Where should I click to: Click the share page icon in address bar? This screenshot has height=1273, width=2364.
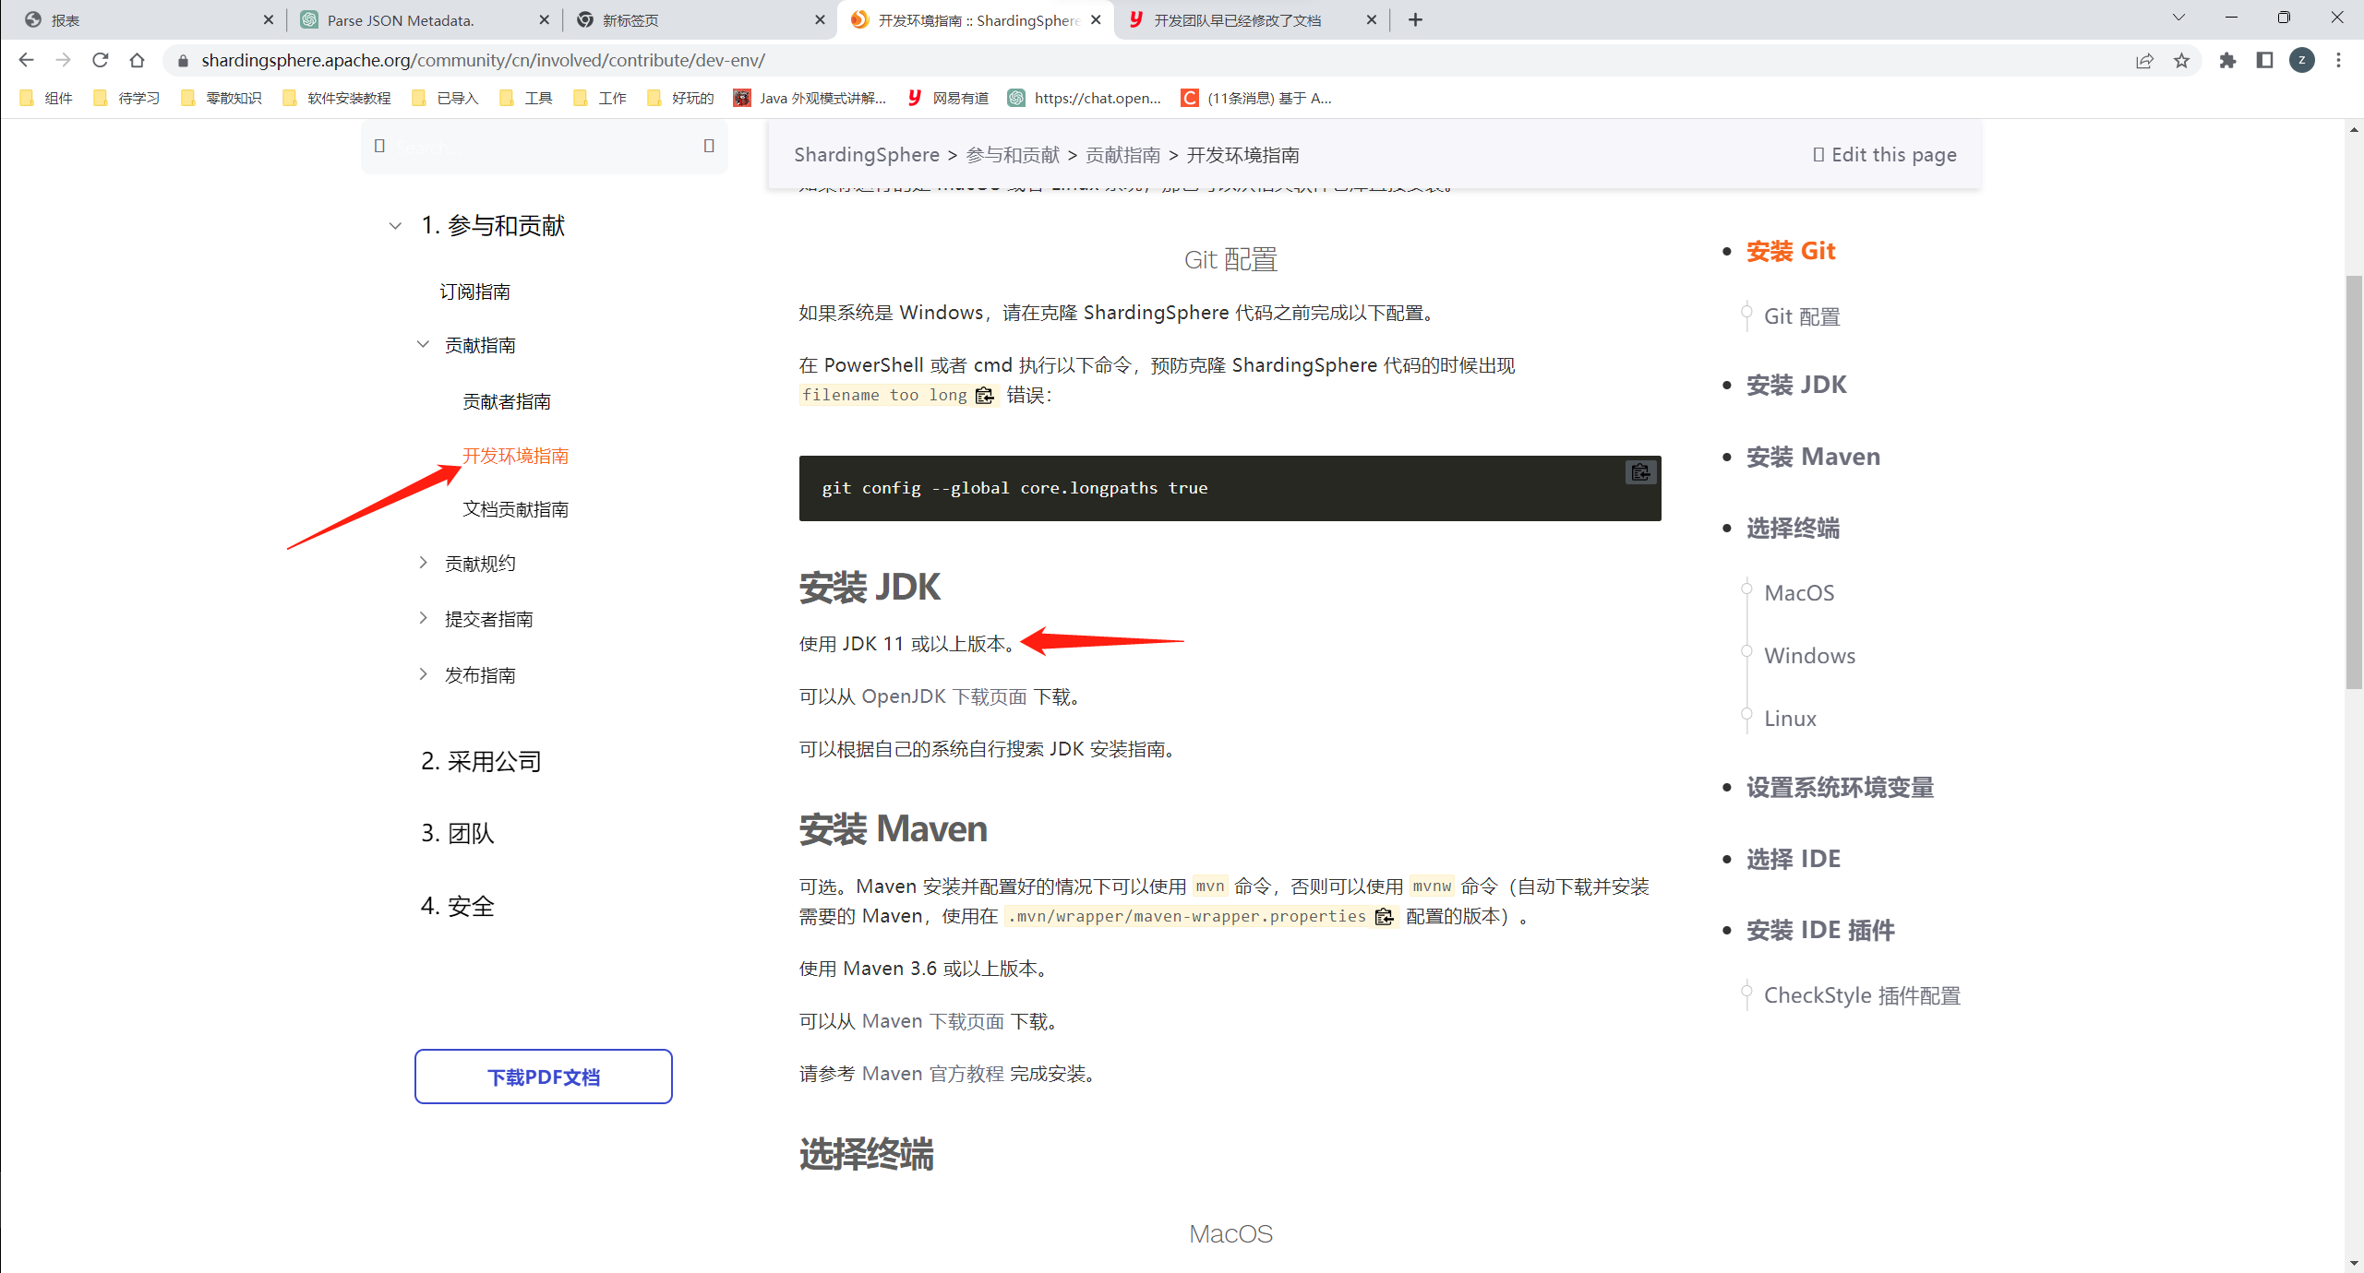2144,61
